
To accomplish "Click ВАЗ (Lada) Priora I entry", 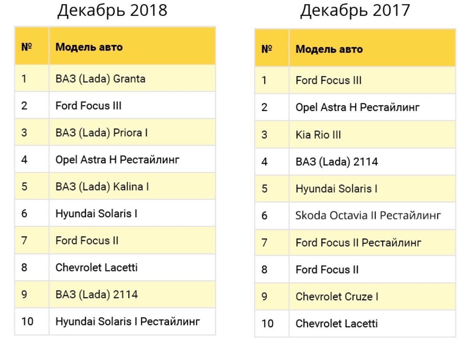I will [102, 133].
